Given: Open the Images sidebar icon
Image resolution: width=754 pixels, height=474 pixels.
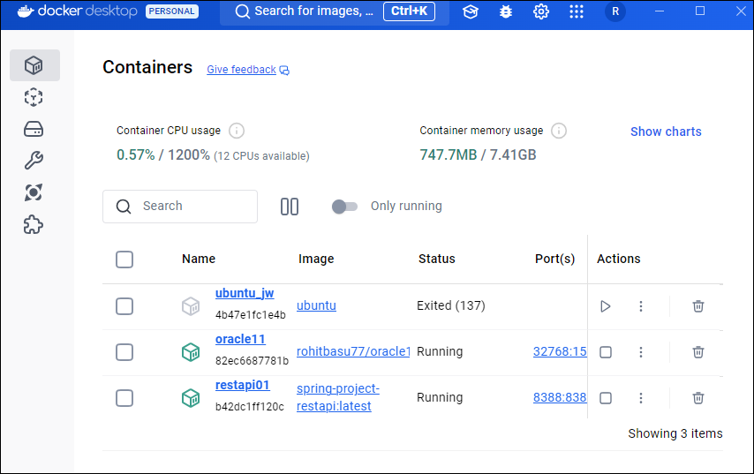Looking at the screenshot, I should [34, 98].
